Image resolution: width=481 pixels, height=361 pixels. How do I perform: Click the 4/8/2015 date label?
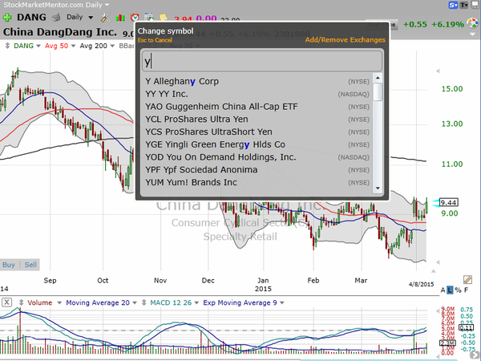point(421,284)
